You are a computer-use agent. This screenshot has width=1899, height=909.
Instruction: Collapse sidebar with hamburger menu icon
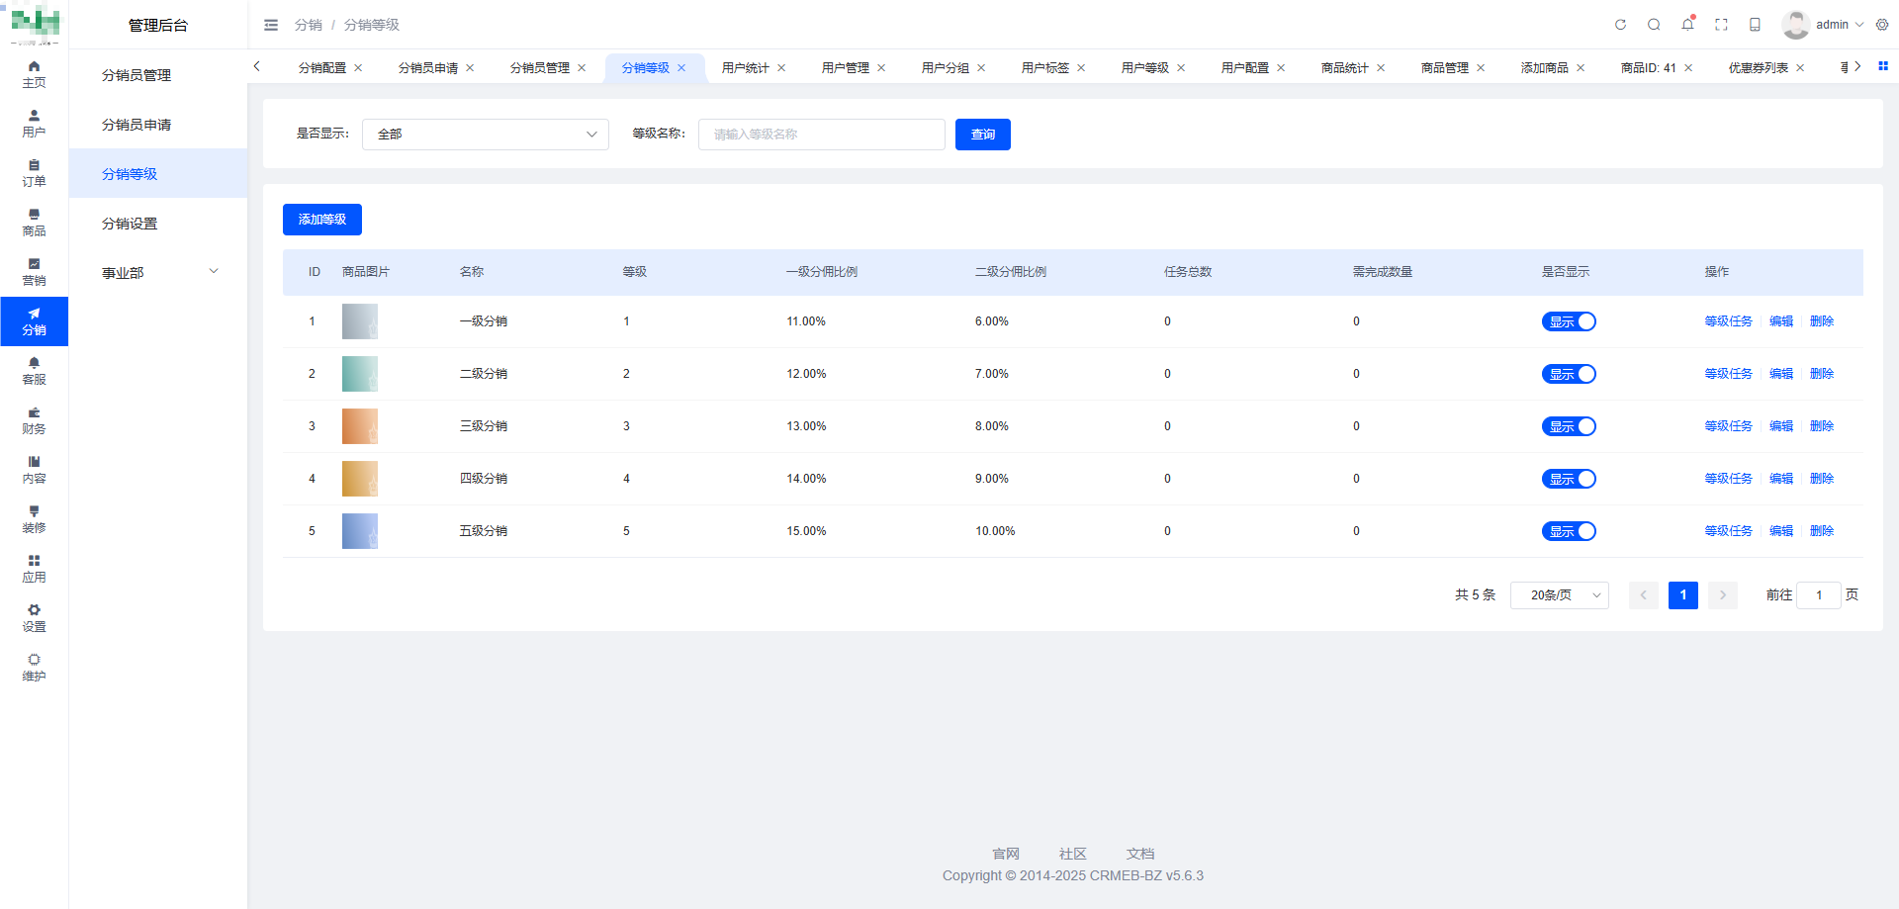click(271, 25)
